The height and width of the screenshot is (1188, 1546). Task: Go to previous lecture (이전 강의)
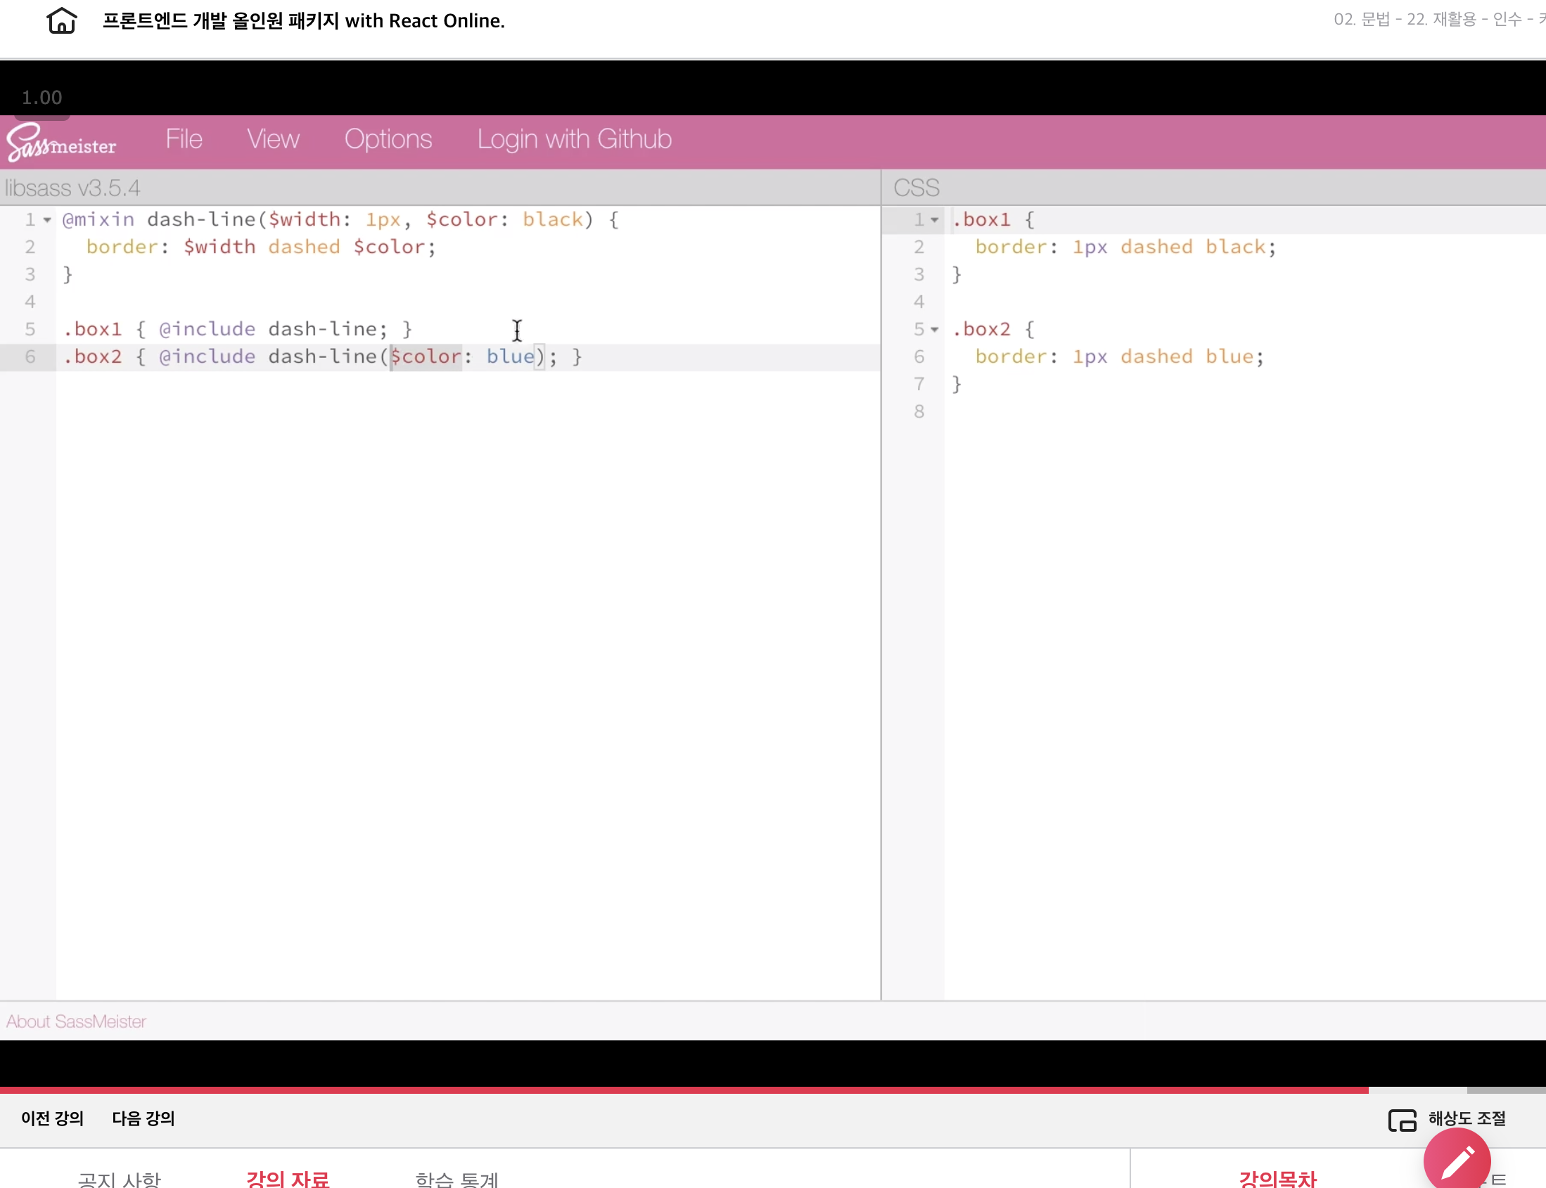click(x=52, y=1118)
